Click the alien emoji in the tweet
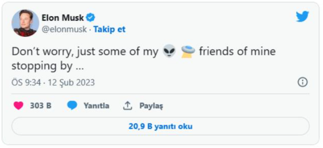 pos(169,51)
